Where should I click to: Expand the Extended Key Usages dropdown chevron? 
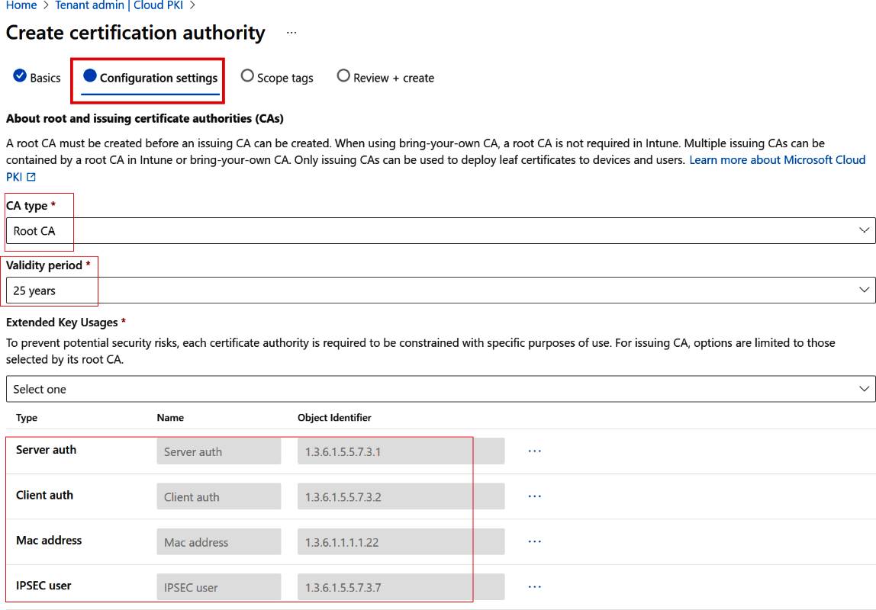(864, 388)
